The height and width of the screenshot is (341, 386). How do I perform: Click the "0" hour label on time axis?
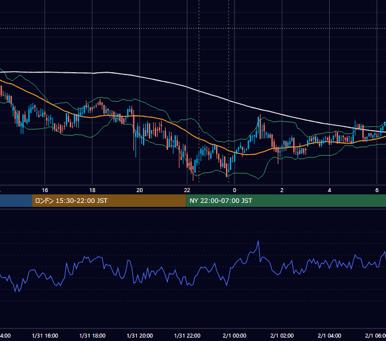click(x=234, y=190)
